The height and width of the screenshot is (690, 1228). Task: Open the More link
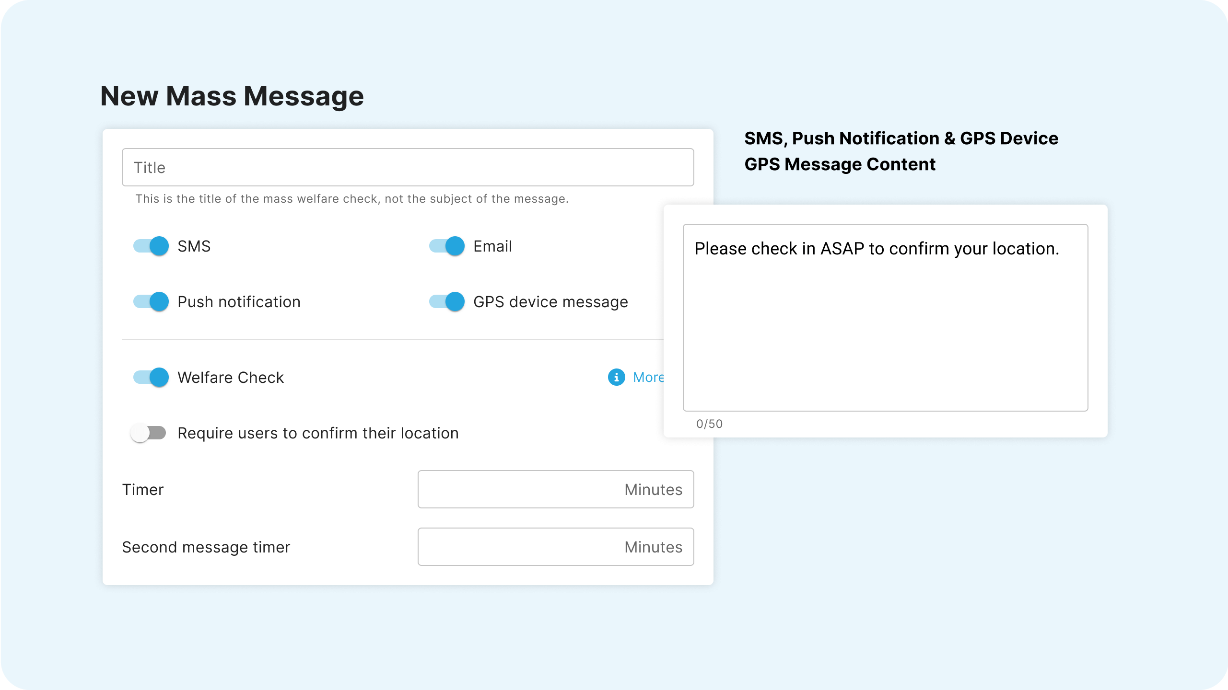coord(648,378)
